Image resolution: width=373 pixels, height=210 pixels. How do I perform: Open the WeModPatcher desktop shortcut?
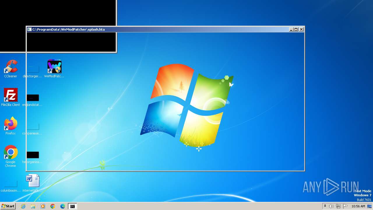[54, 69]
